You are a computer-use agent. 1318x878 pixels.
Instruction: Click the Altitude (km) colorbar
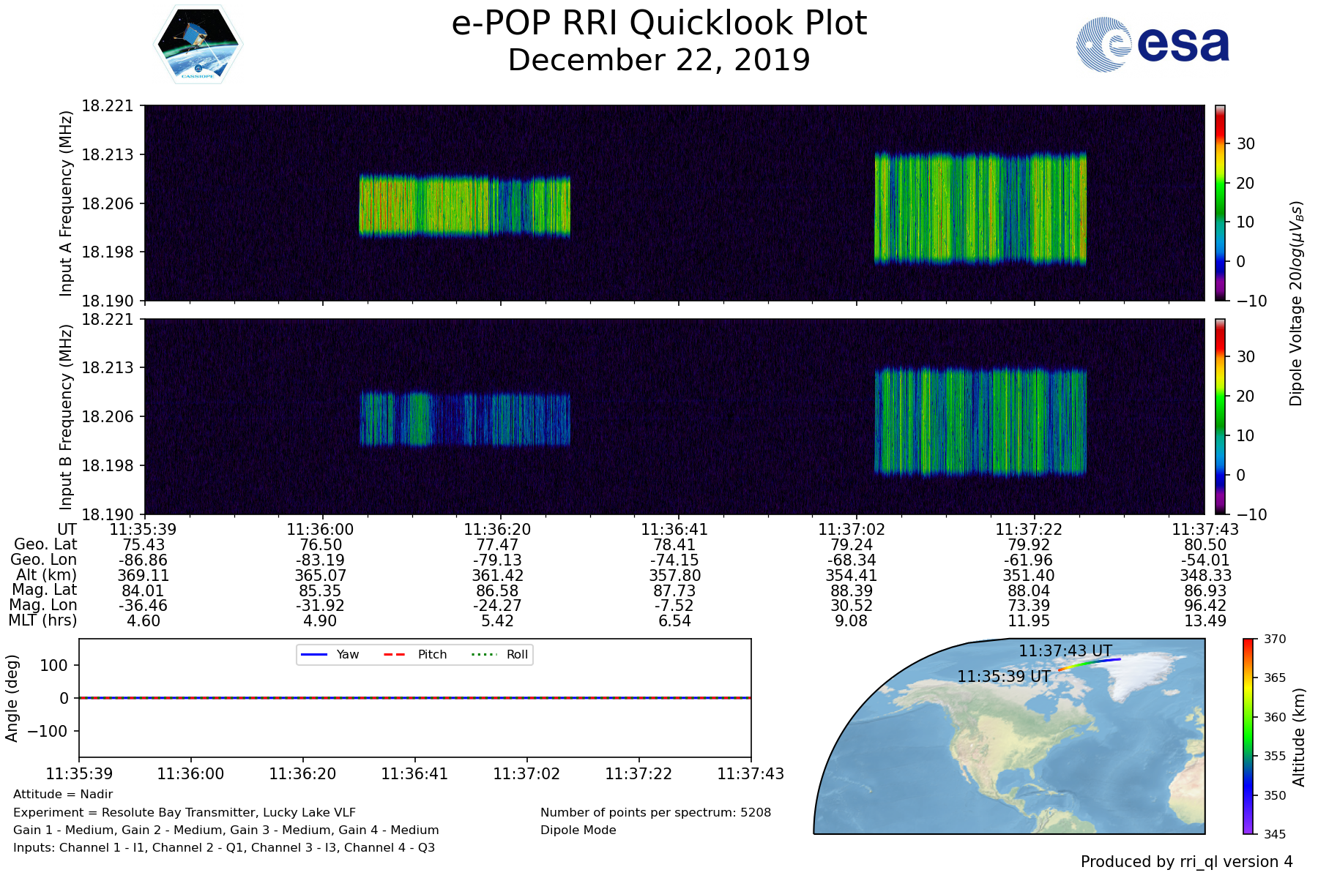[1248, 736]
